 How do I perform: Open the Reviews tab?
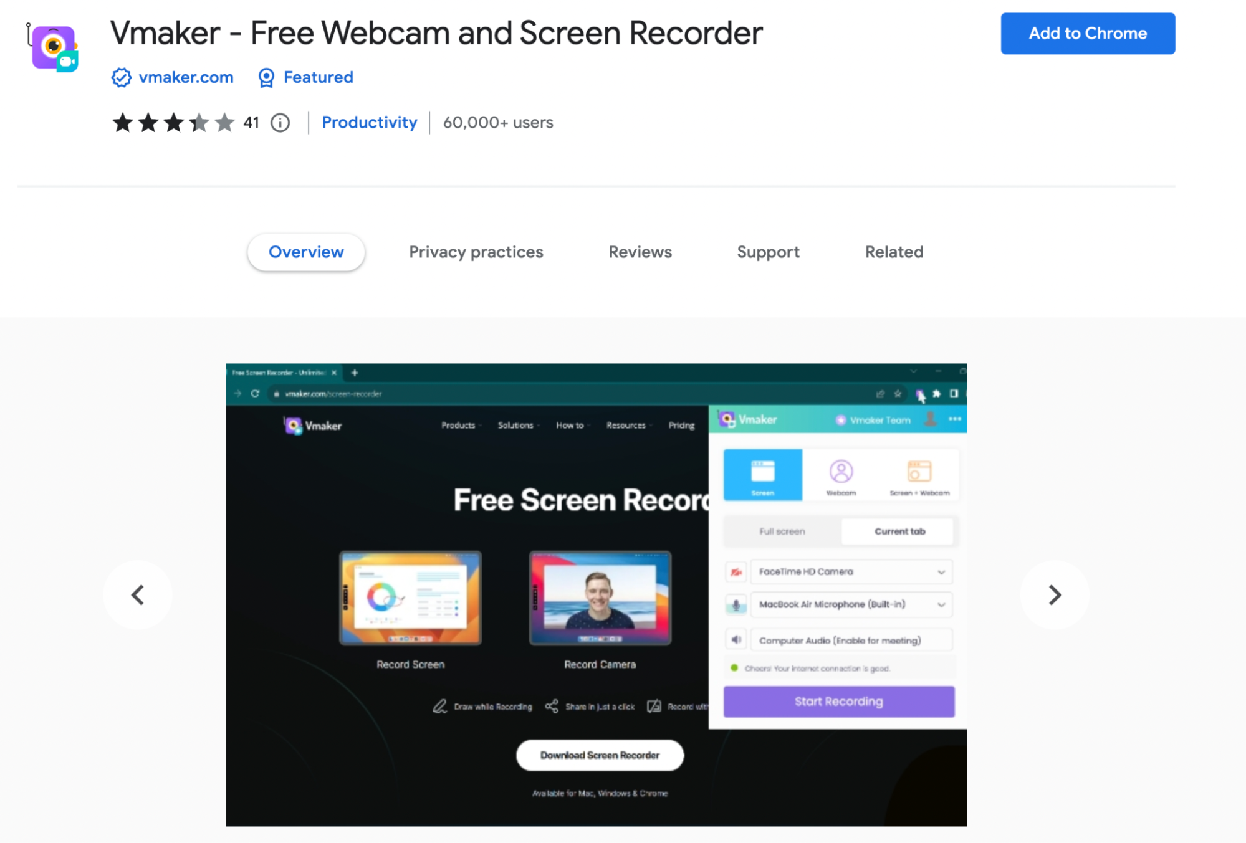[640, 251]
